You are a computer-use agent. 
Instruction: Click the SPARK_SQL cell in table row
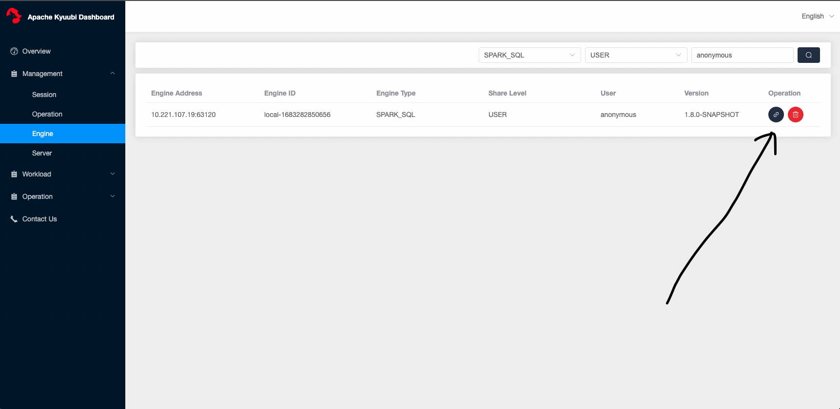click(396, 115)
